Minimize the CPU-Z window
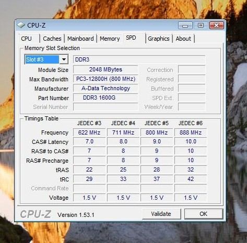The height and width of the screenshot is (243, 247). pos(185,26)
